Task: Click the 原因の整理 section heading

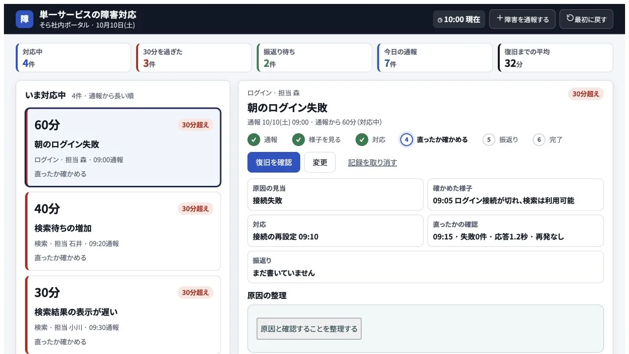Action: click(x=267, y=295)
